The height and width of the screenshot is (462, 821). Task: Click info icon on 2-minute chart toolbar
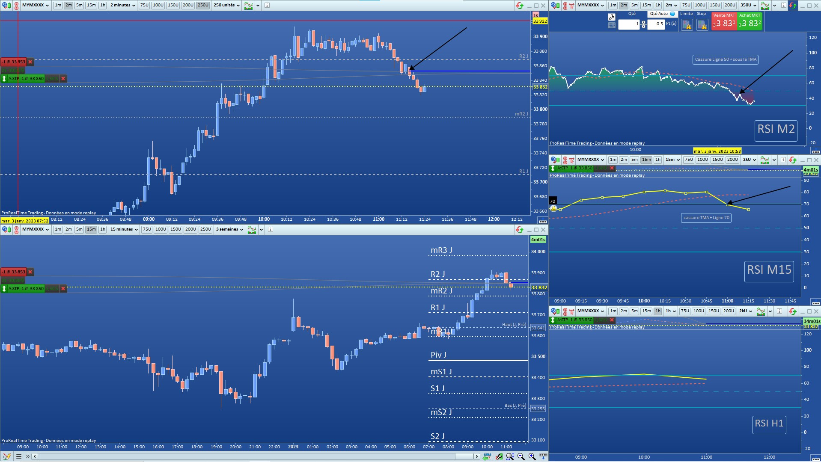click(267, 5)
